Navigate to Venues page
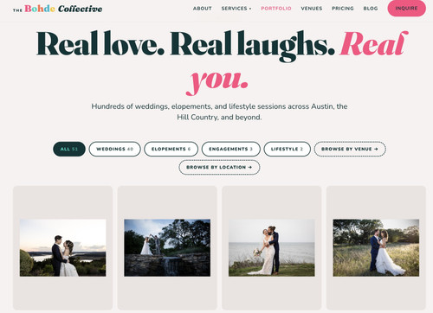433x313 pixels. point(312,9)
